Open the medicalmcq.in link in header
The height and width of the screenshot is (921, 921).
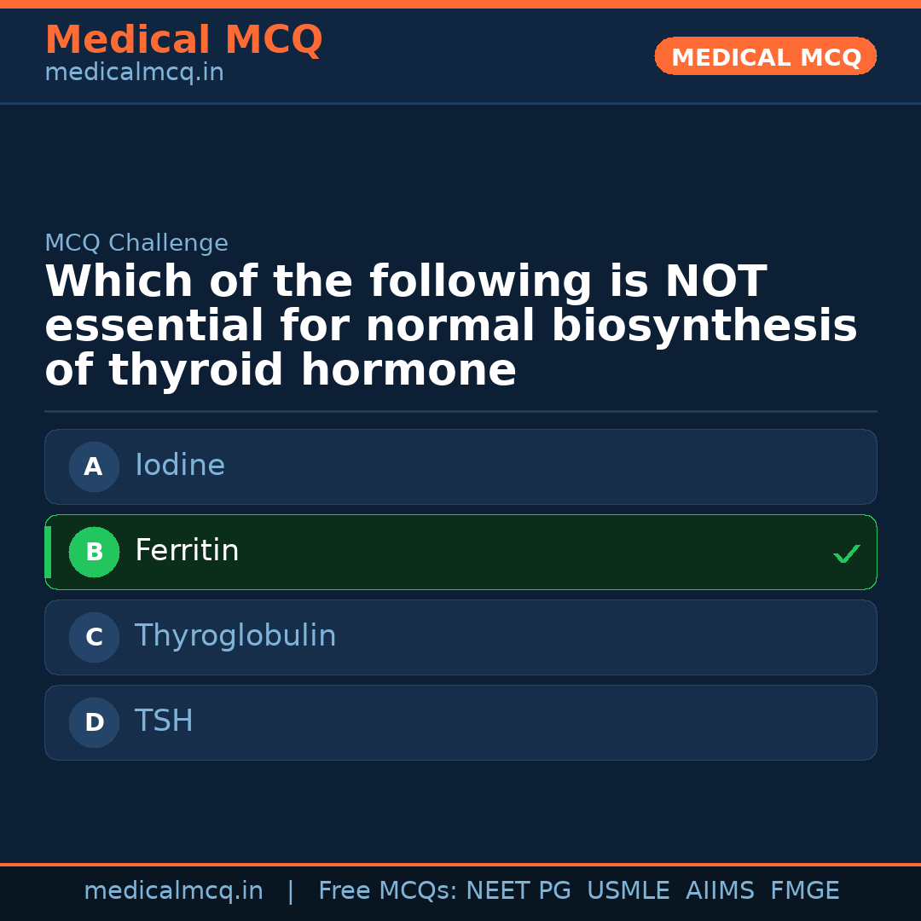(134, 73)
